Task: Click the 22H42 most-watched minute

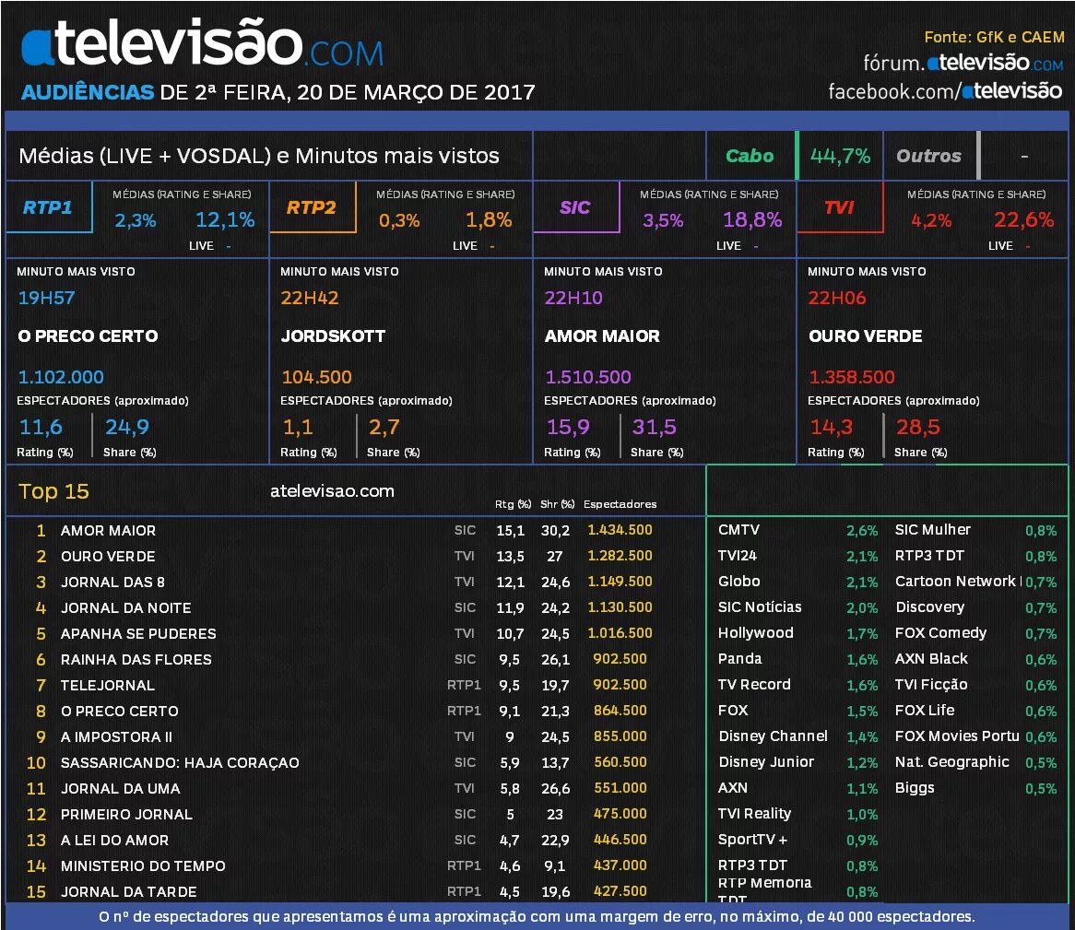Action: pyautogui.click(x=309, y=298)
